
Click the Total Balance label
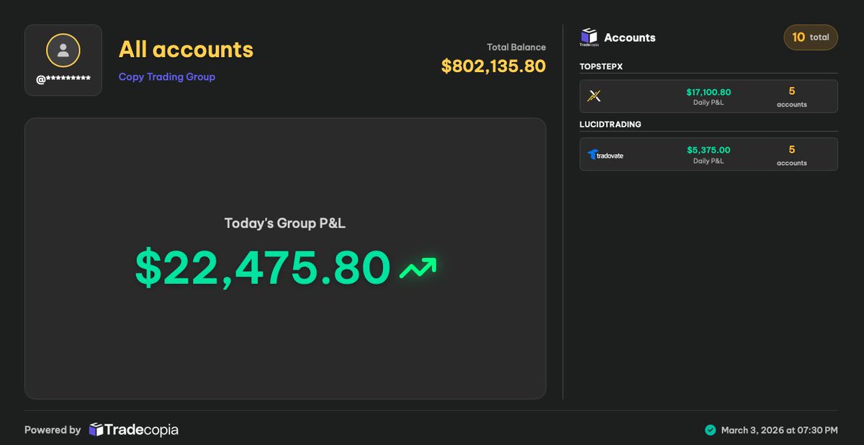(516, 47)
